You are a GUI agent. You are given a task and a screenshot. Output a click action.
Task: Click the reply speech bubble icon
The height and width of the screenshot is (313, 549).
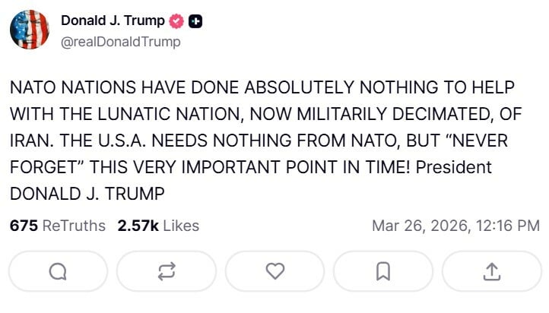[59, 270]
